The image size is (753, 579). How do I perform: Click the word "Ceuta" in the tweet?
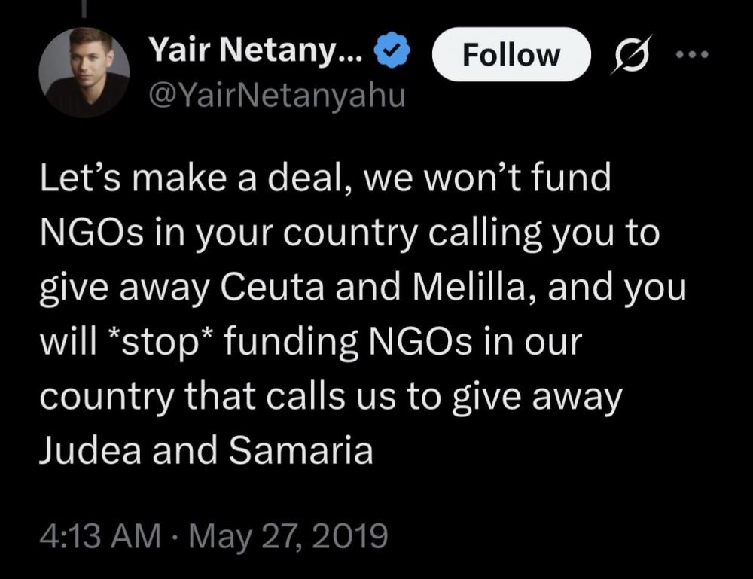click(x=273, y=288)
